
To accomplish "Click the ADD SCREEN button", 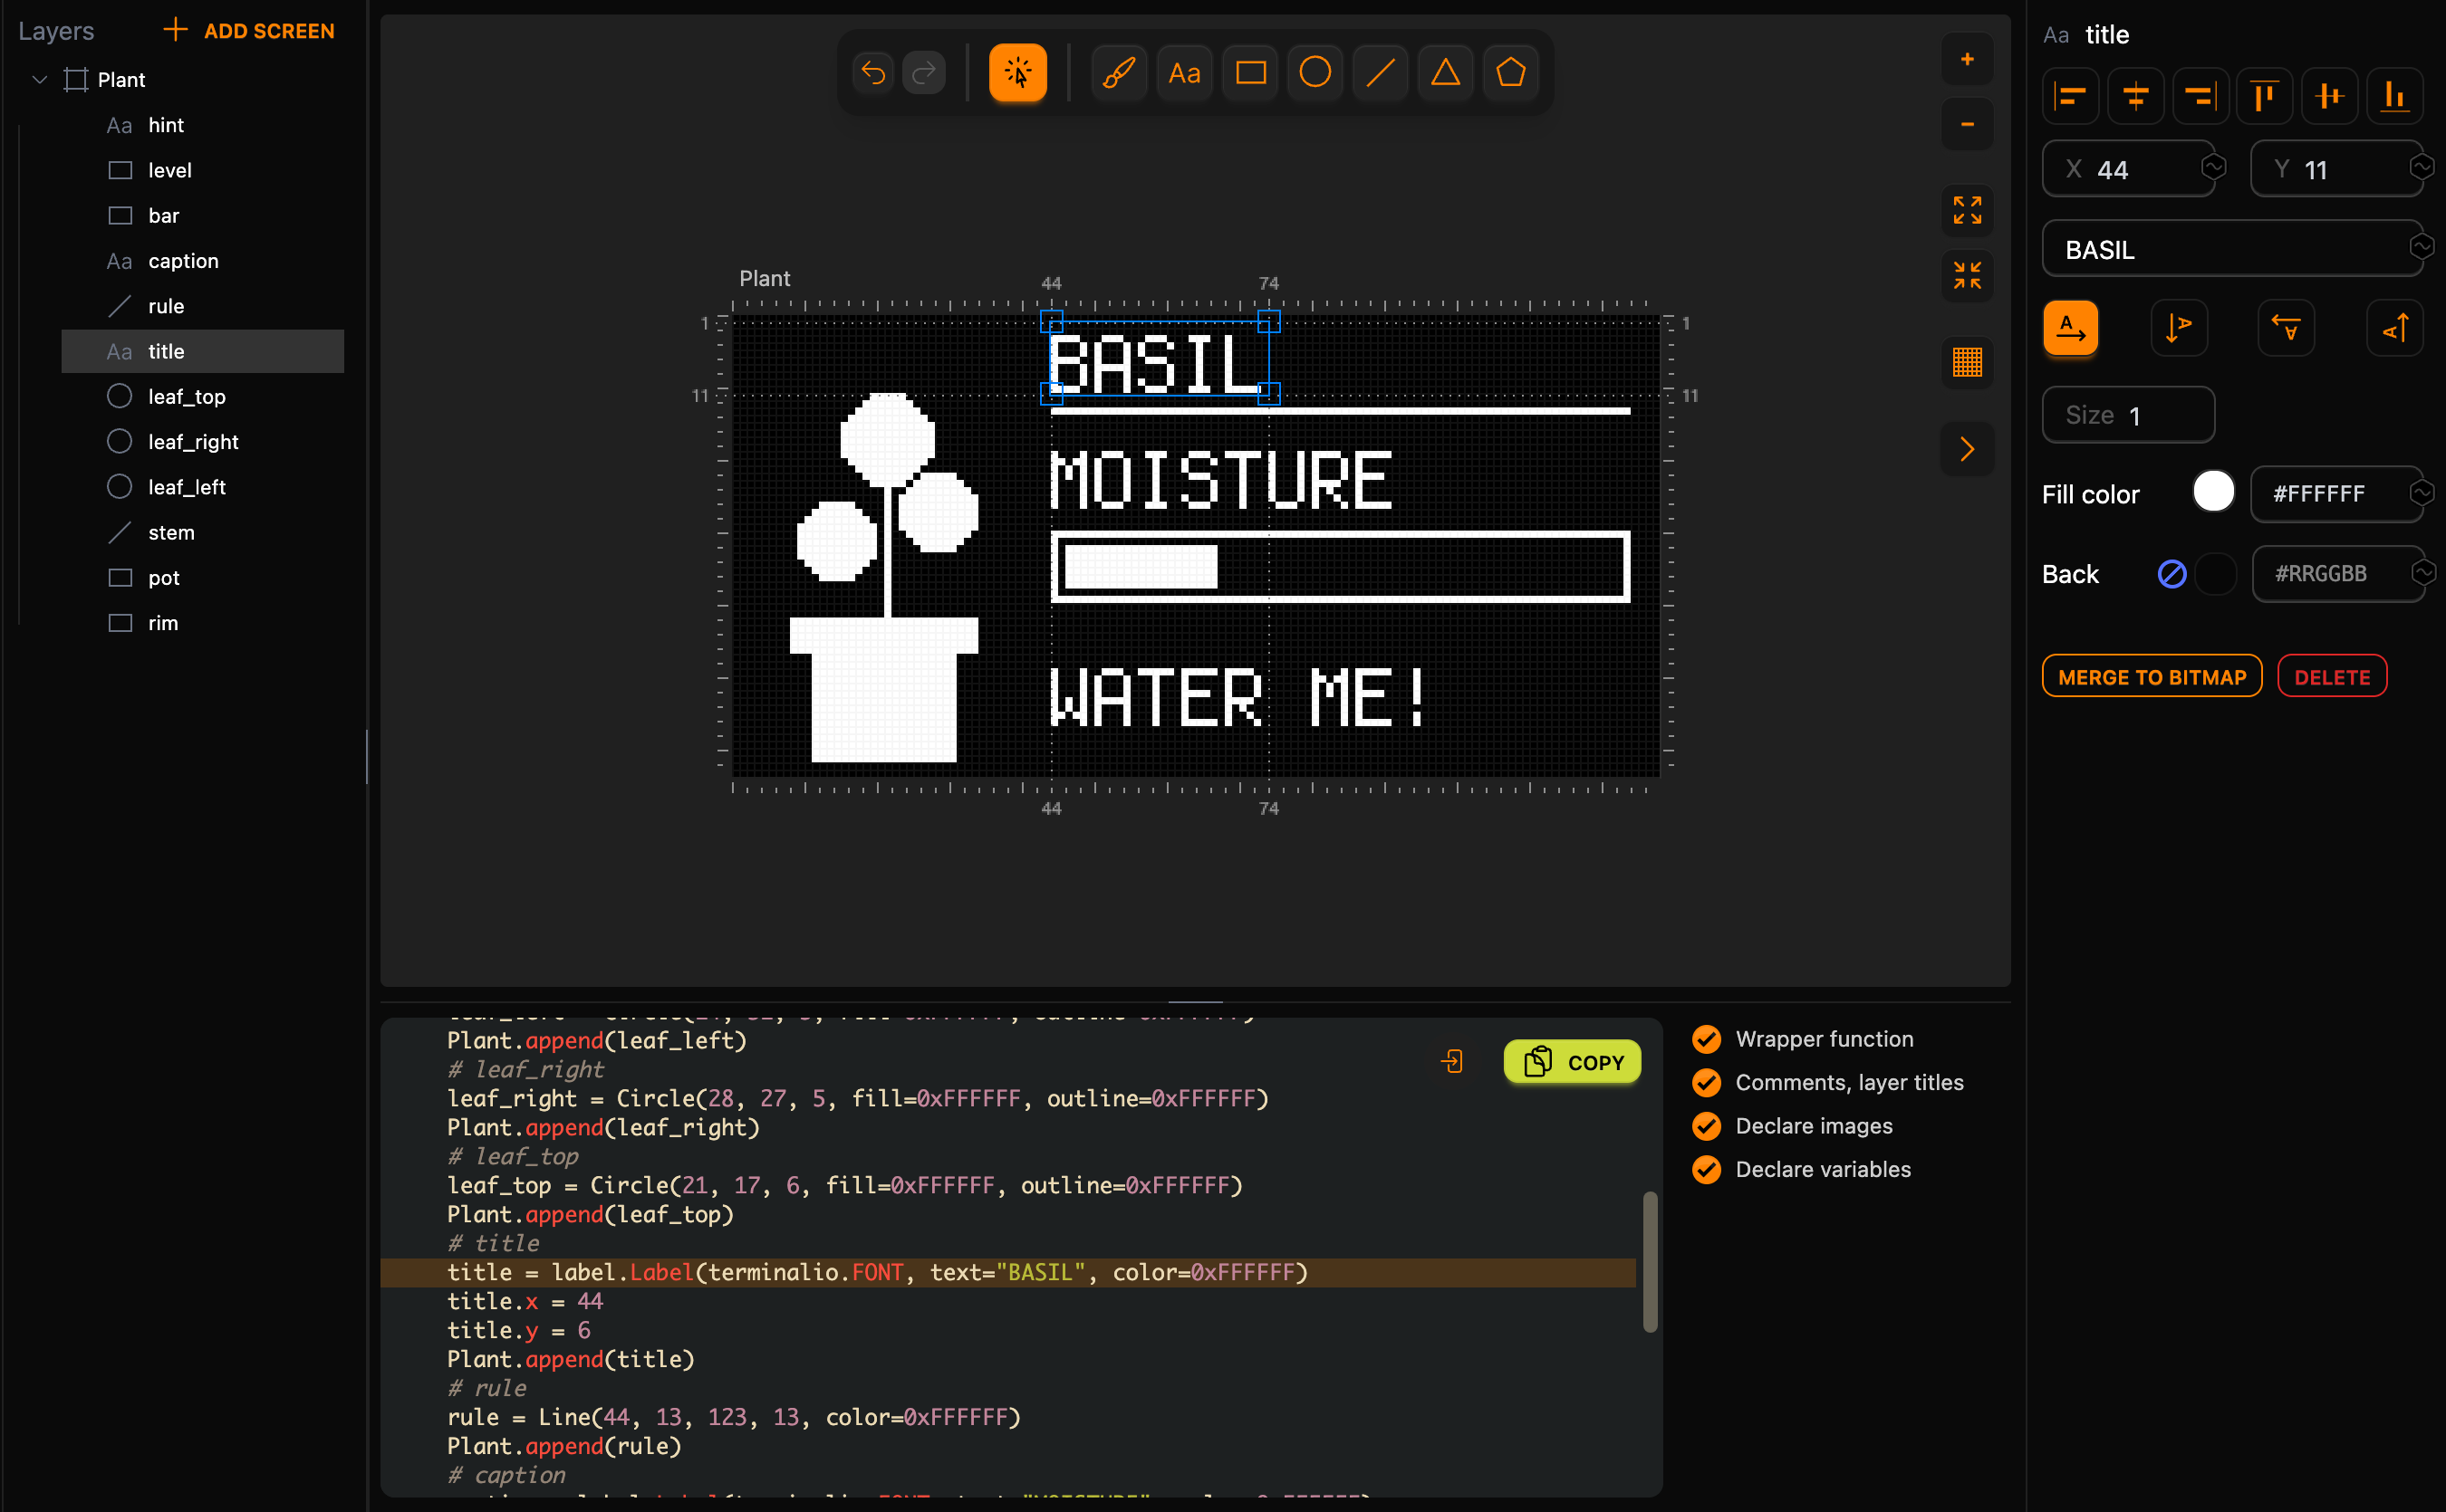I will pos(249,31).
